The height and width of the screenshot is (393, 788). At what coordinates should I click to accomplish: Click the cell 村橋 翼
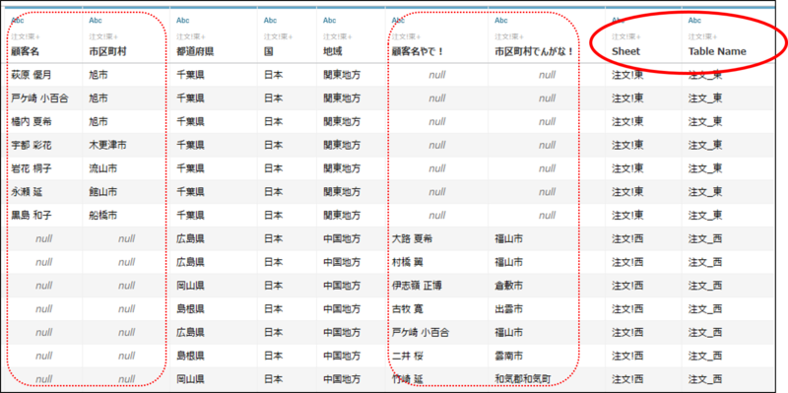408,262
